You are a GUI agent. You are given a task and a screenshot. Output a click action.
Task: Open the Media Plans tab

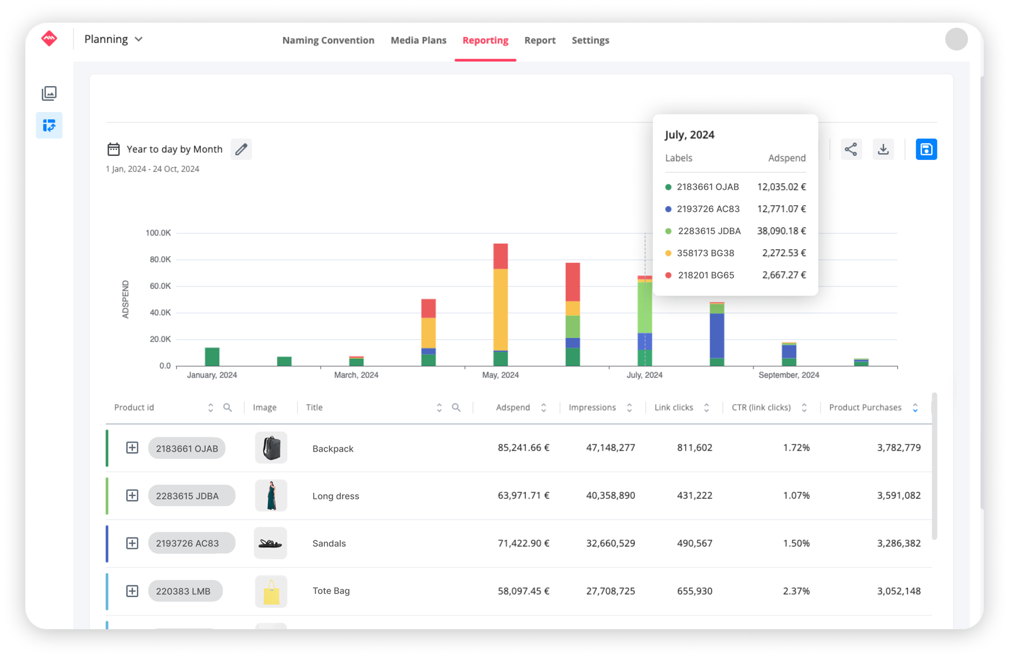tap(418, 40)
